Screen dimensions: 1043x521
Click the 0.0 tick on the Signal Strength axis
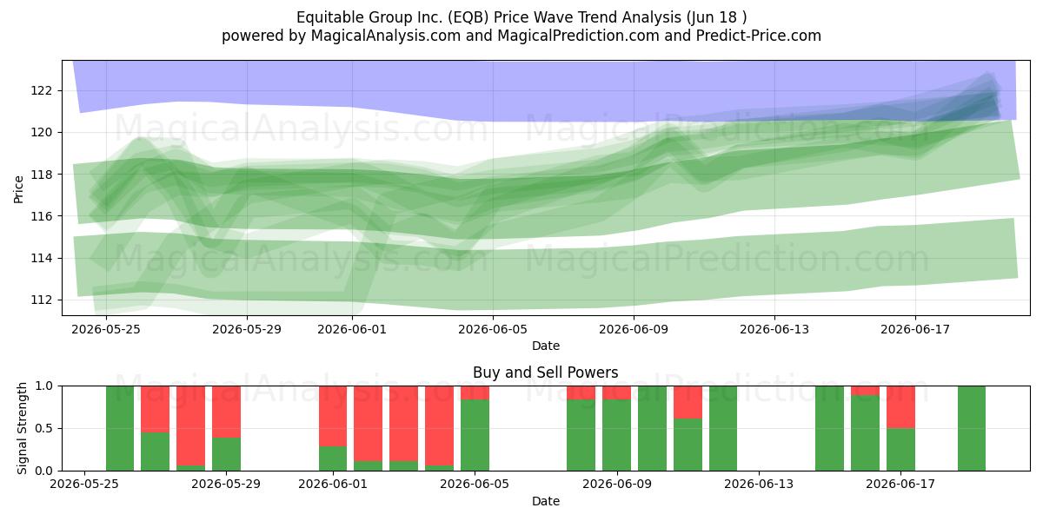[x=45, y=471]
